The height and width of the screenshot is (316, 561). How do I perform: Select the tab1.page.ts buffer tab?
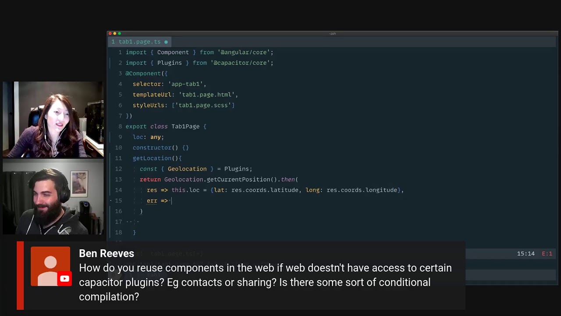tap(139, 42)
